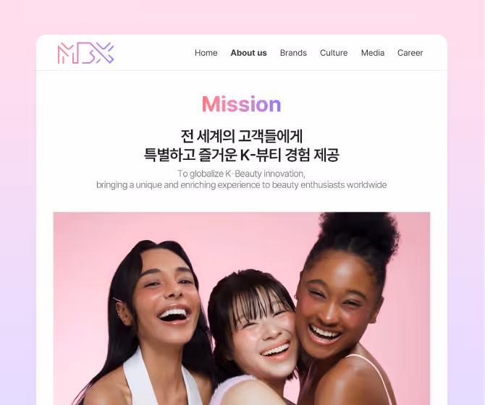This screenshot has width=485, height=405.
Task: Open the Brands page
Action: tap(293, 53)
